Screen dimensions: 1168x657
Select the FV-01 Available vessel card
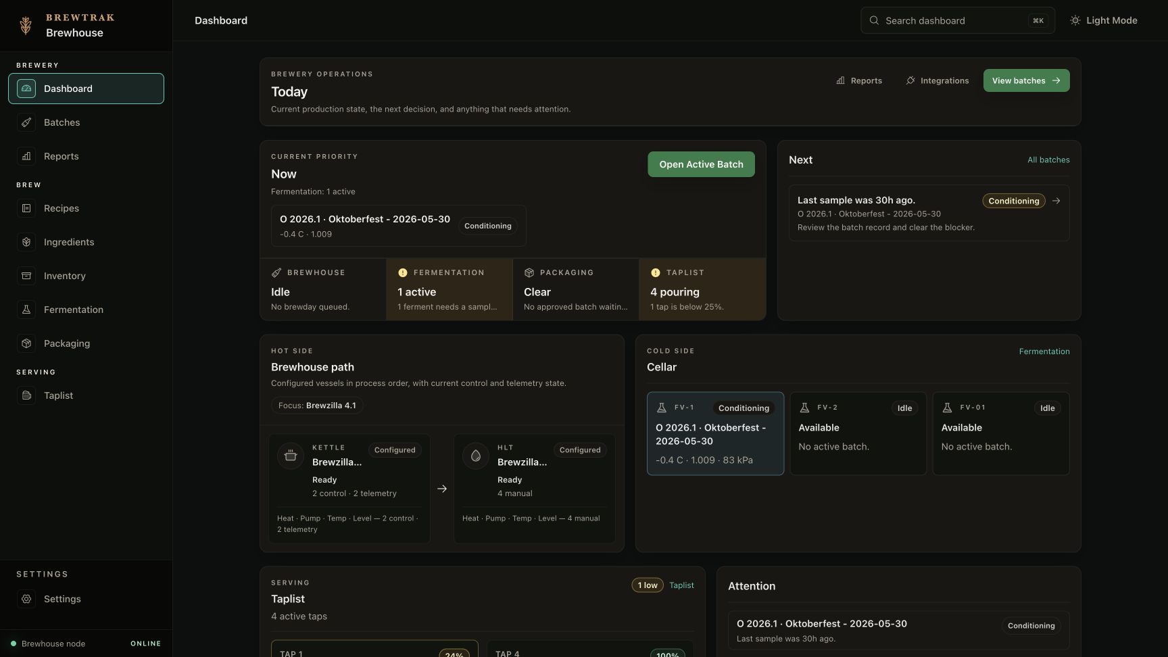click(x=1001, y=434)
